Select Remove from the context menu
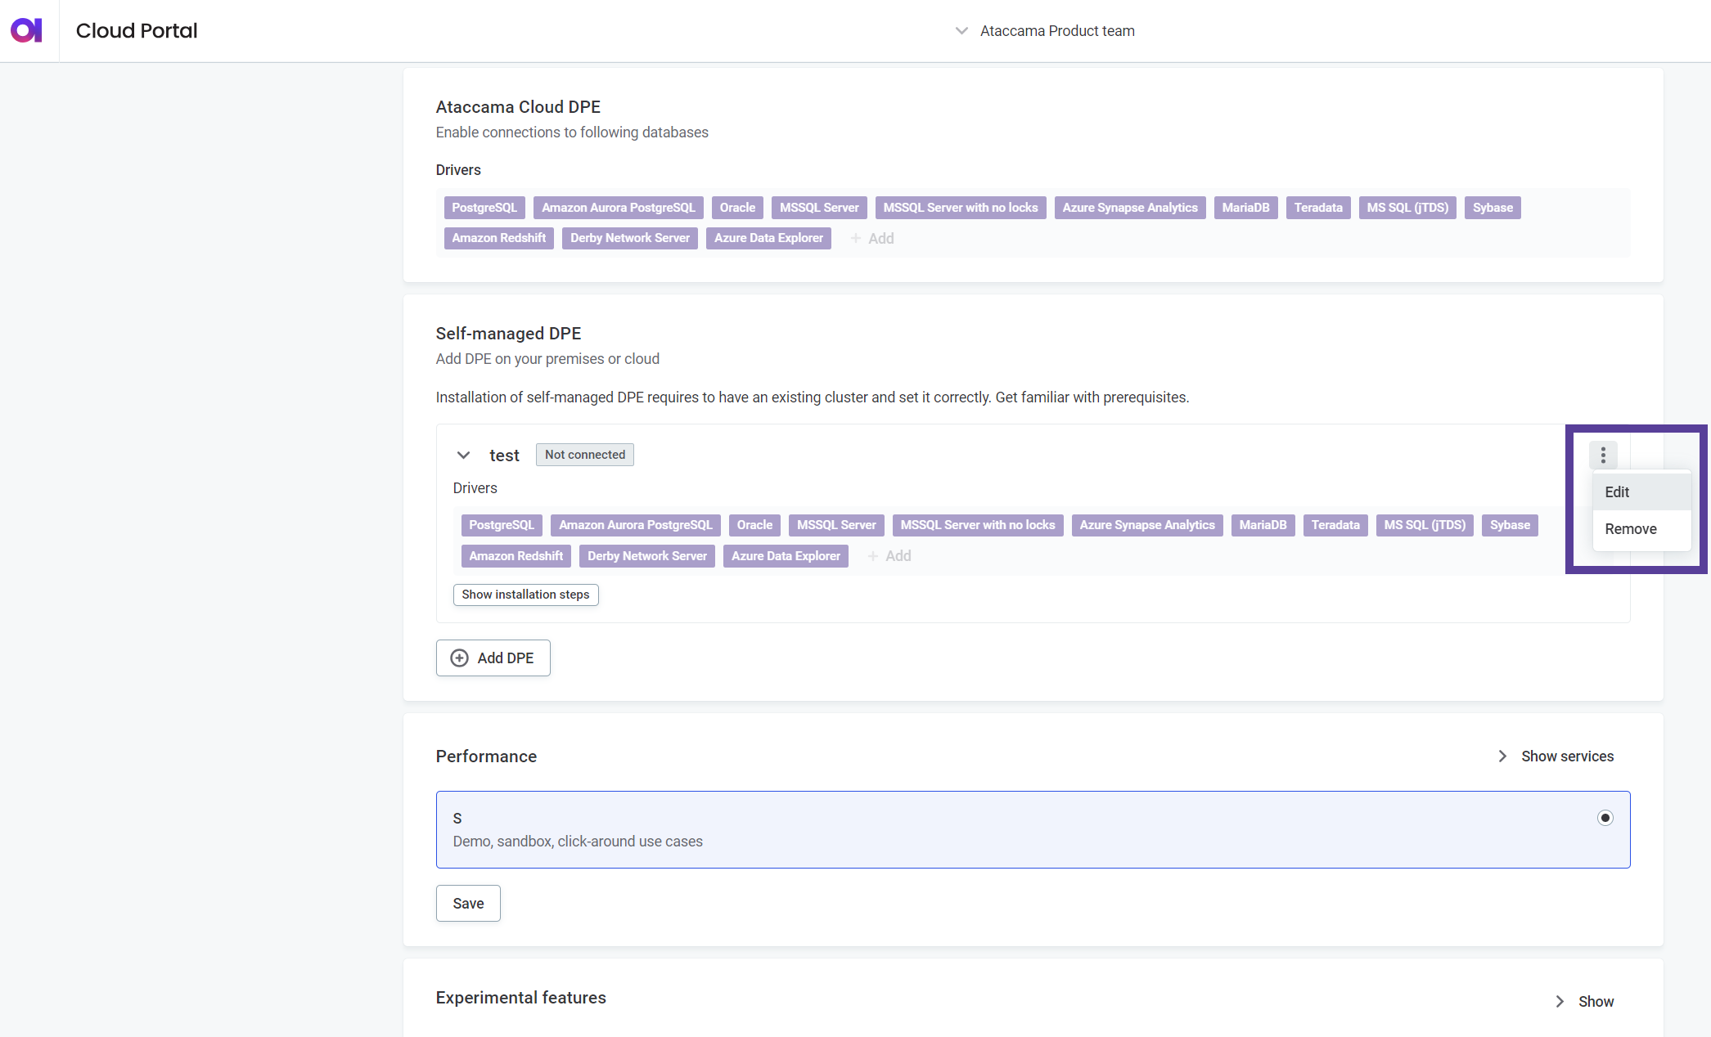The width and height of the screenshot is (1711, 1037). point(1630,528)
